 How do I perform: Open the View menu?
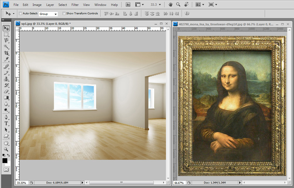[x=86, y=5]
